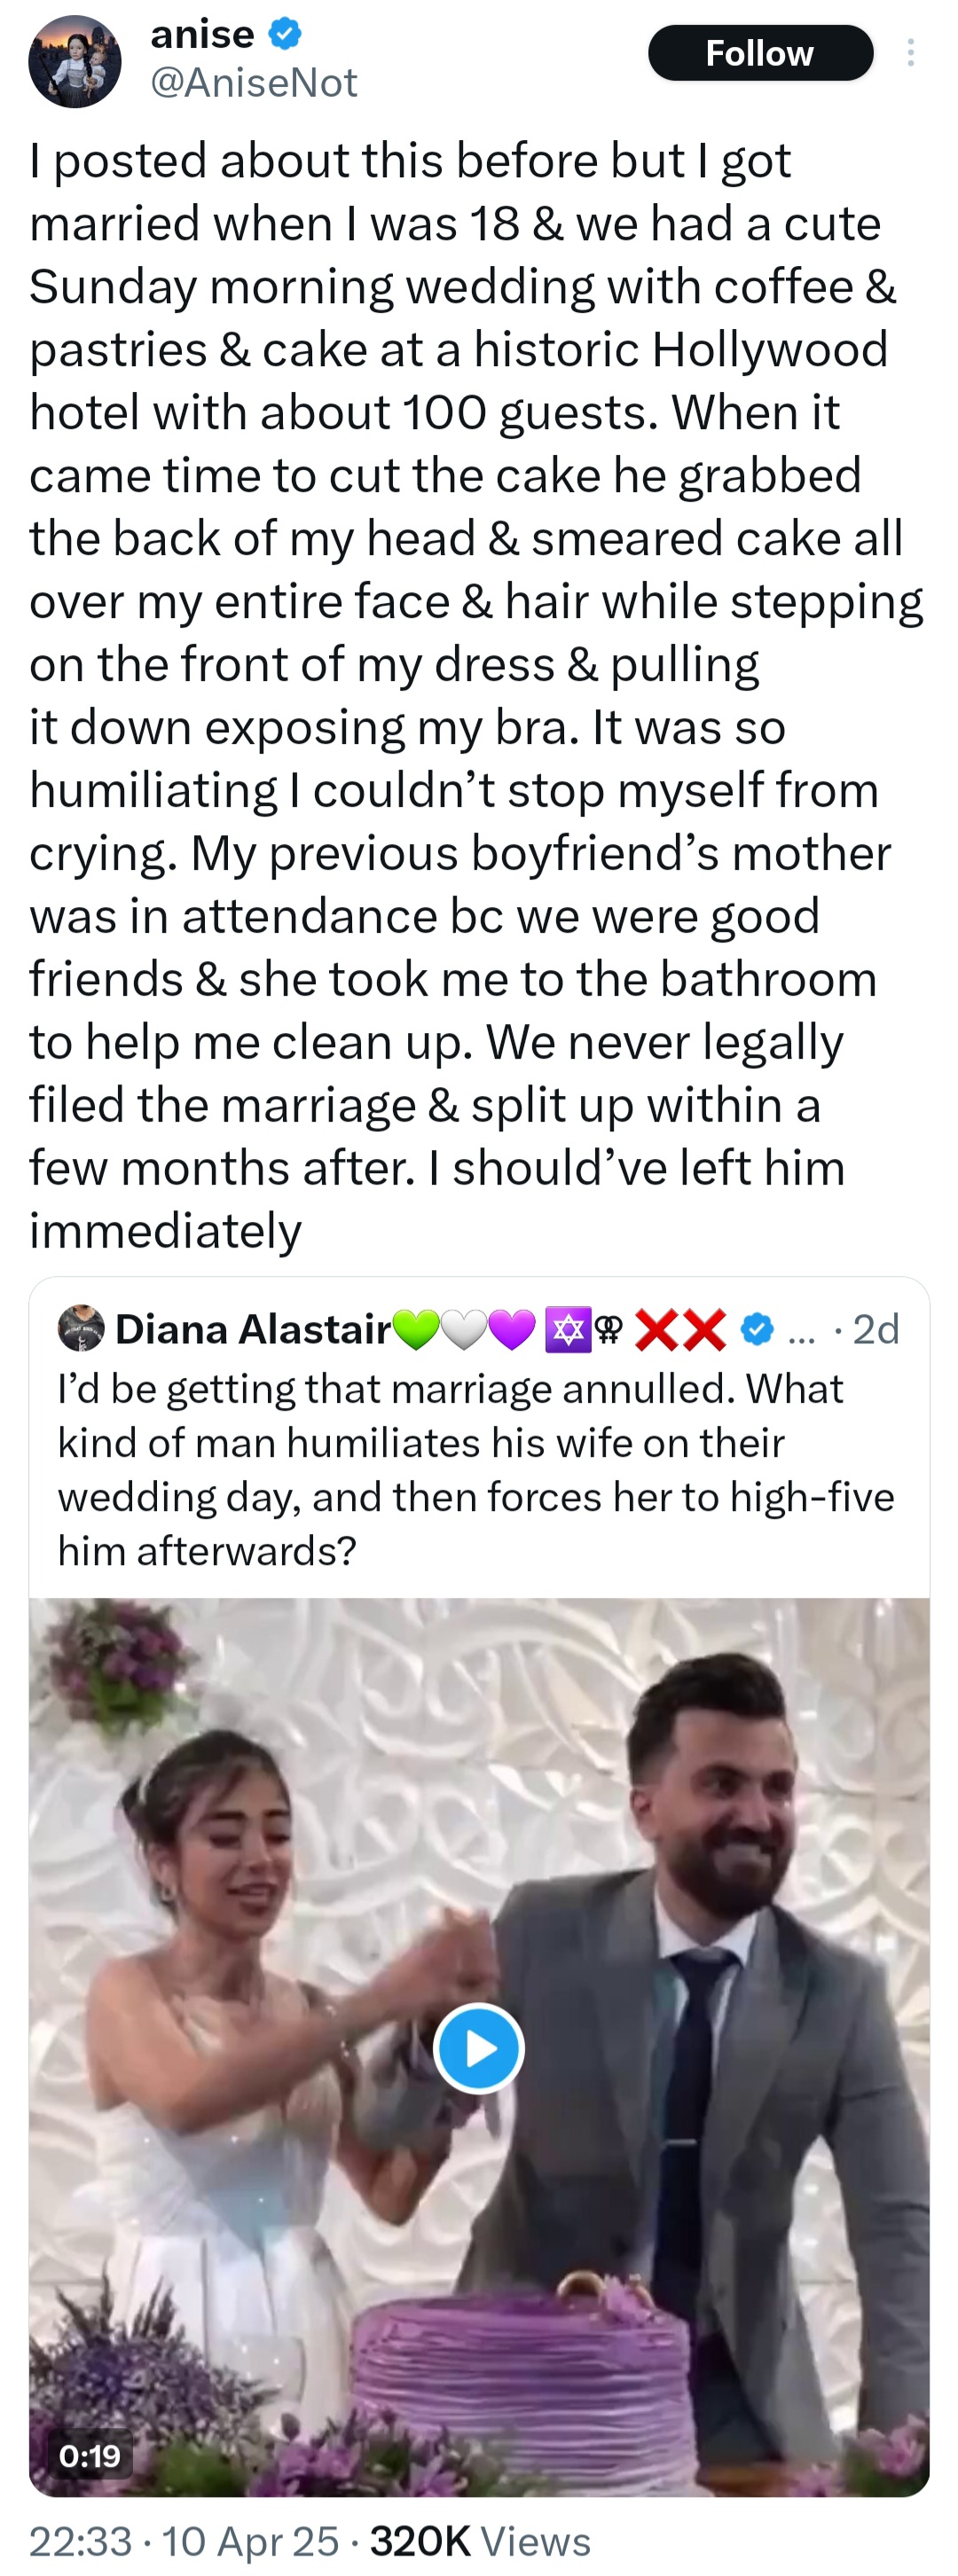Click the green heart emoji in quoted name
Viewport: 958px width, 2576px height.
(416, 1330)
